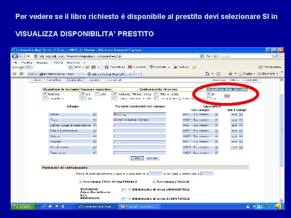Open the Visualizza menu in menu bar
Image resolution: width=291 pixels, height=218 pixels.
42,63
